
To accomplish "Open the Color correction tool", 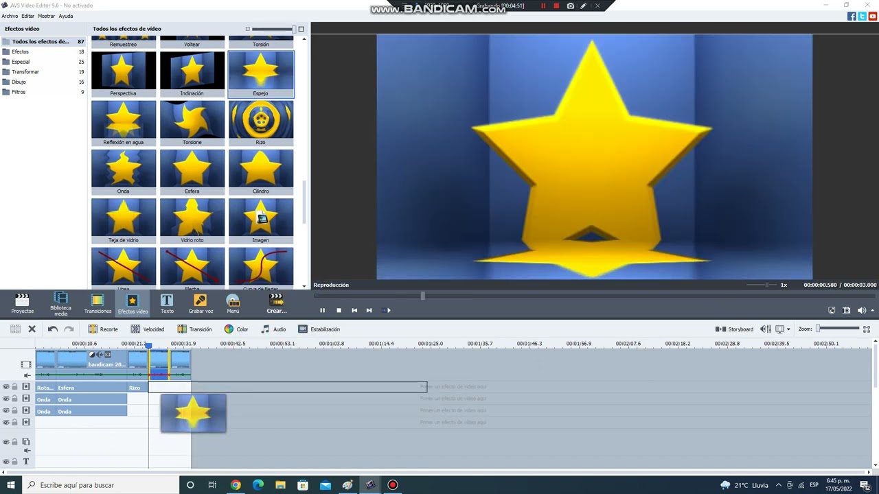I will pos(236,329).
